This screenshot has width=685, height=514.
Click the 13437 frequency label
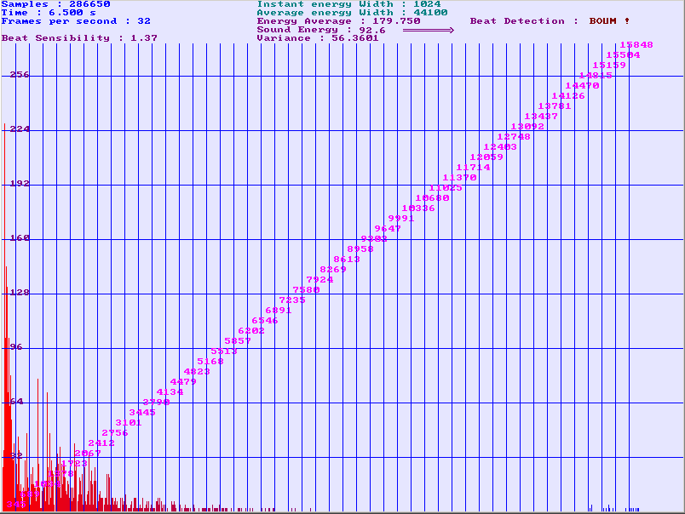point(541,117)
